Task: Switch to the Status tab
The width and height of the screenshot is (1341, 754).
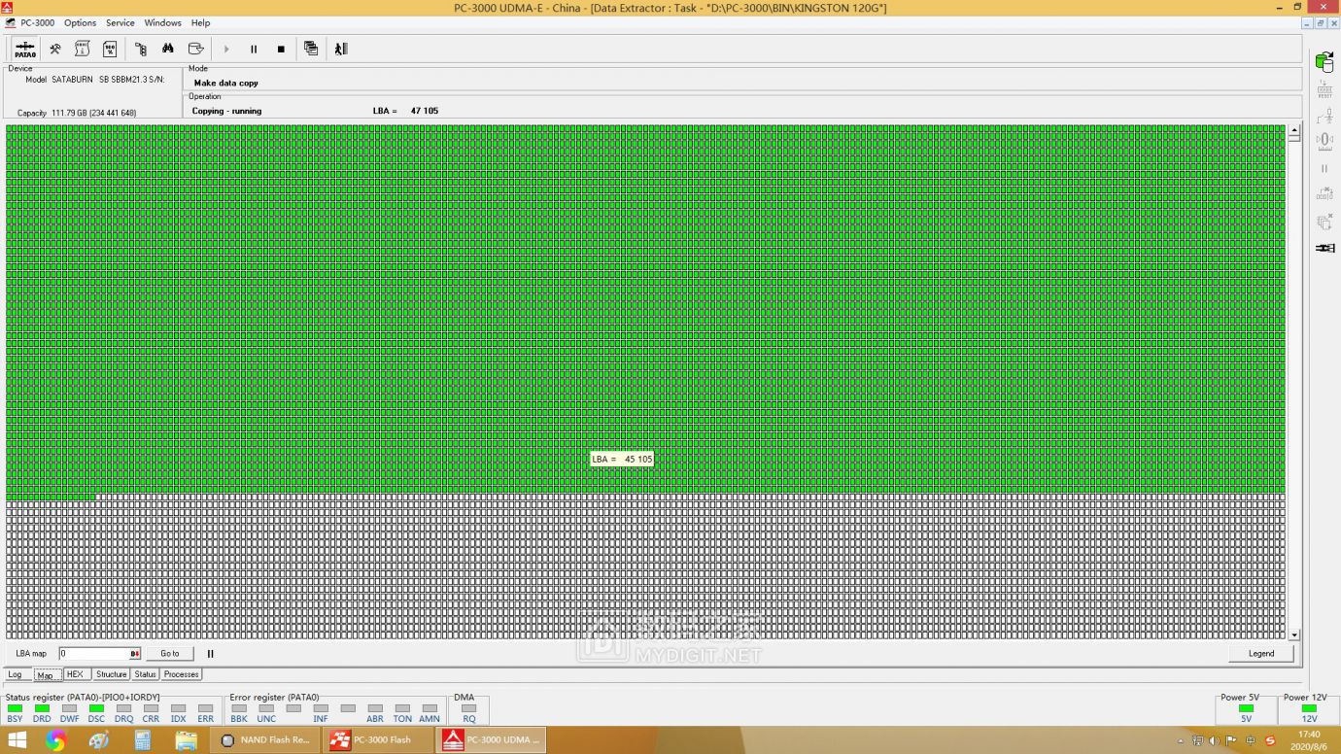Action: pos(145,674)
